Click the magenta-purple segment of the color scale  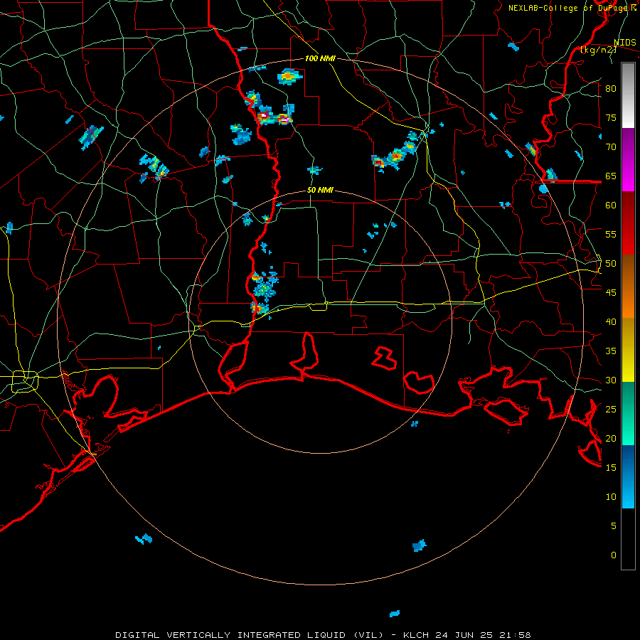628,159
